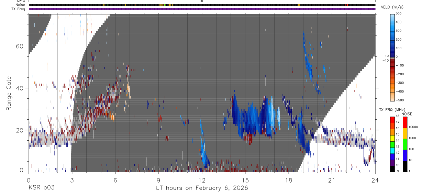
Task: Click the red segment of the NOISE legend
Action: [405, 122]
